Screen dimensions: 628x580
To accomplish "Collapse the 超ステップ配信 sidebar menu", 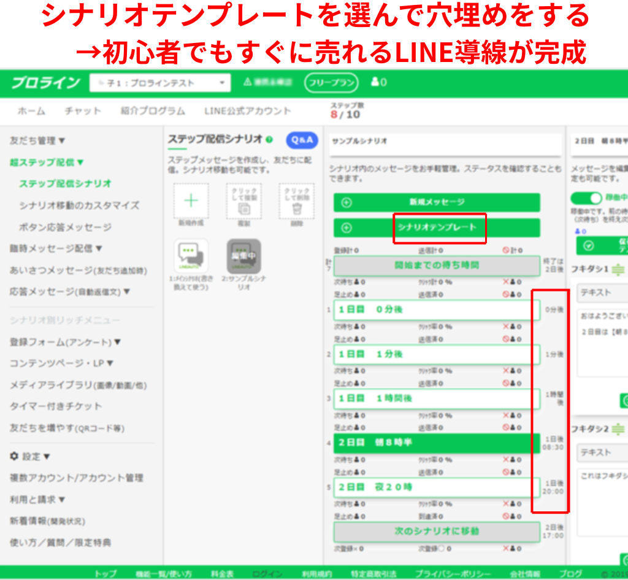I will pyautogui.click(x=47, y=162).
